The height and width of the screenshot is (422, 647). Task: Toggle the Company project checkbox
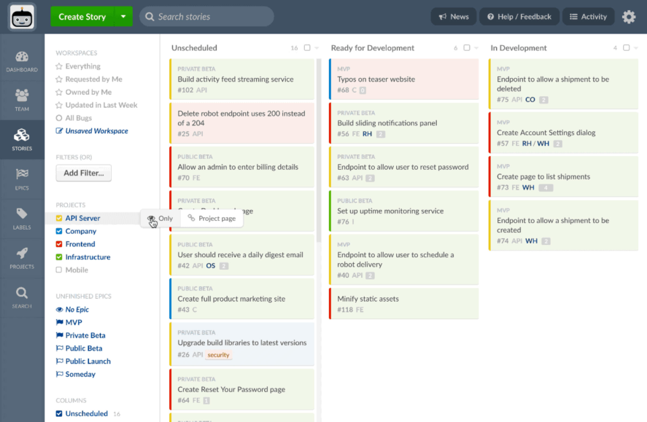click(x=59, y=232)
